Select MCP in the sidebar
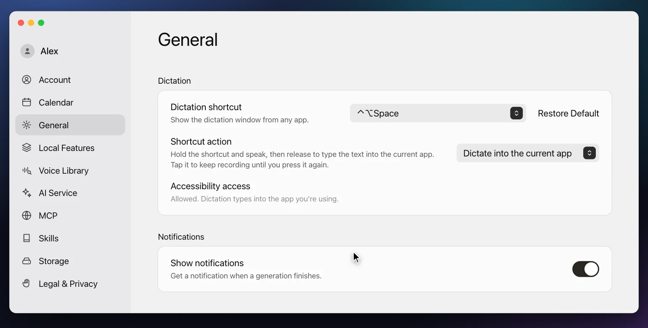The width and height of the screenshot is (648, 328). [70, 216]
